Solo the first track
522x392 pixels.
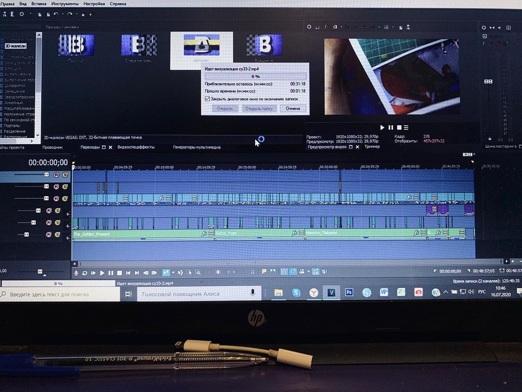point(65,175)
